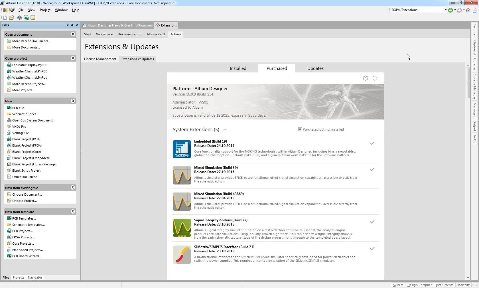Open the Help menu

click(x=76, y=10)
